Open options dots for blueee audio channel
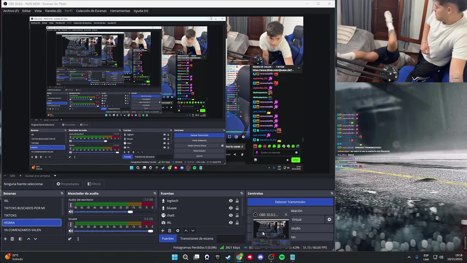The width and height of the screenshot is (467, 263). (x=71, y=225)
